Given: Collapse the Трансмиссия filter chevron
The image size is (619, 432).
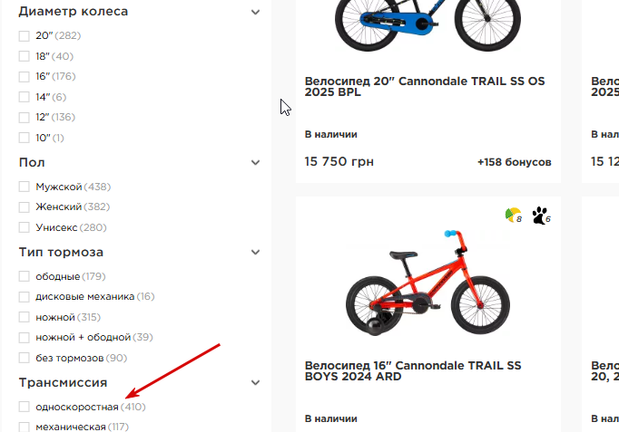Looking at the screenshot, I should 256,383.
